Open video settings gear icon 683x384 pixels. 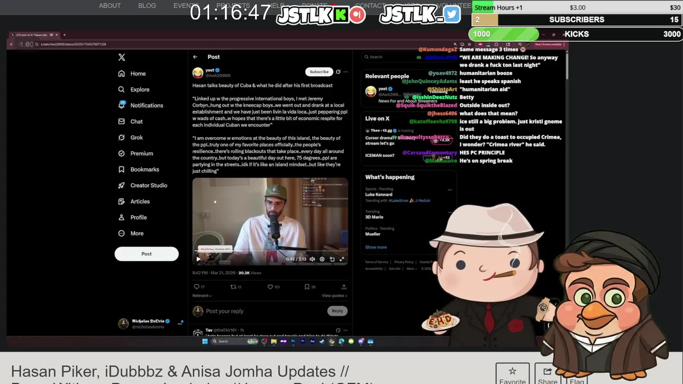click(x=322, y=259)
